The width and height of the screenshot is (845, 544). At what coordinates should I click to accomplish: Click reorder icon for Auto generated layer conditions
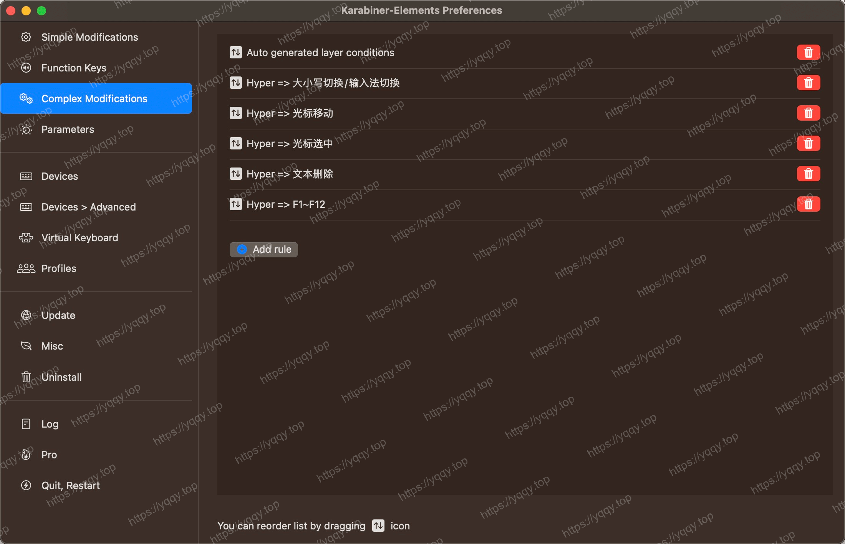click(236, 52)
